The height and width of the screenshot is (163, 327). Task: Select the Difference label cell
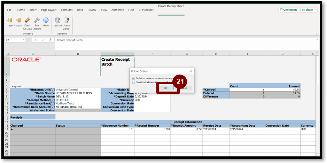click(x=216, y=96)
